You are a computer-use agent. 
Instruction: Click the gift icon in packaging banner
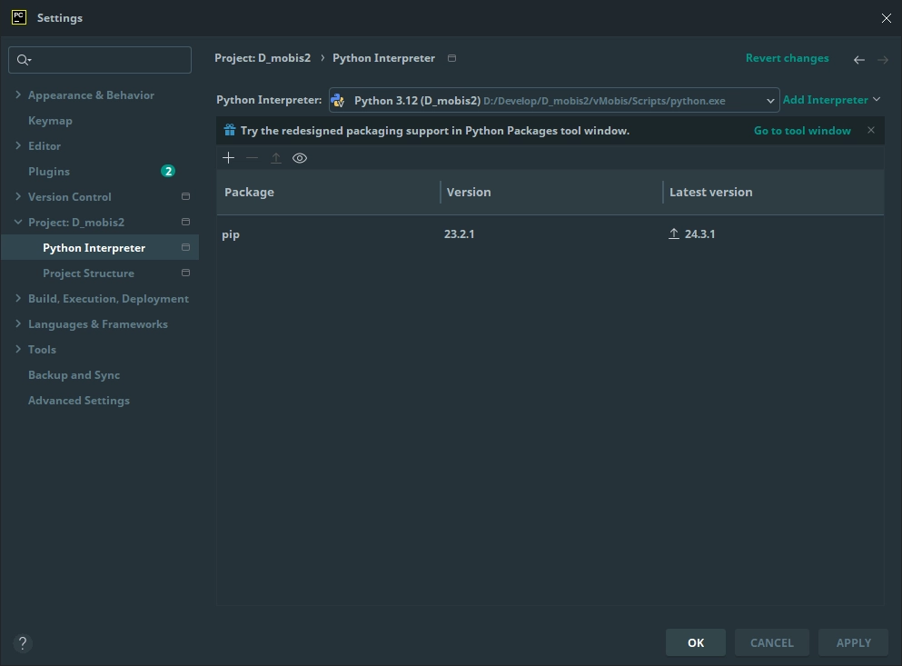pyautogui.click(x=230, y=130)
